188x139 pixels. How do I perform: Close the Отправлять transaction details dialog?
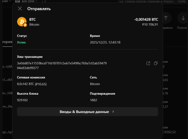20,9
